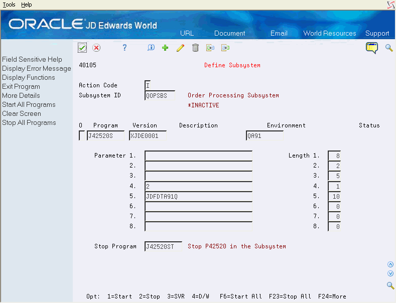396x303 pixels.
Task: Click the F24=More hint text
Action: [332, 296]
